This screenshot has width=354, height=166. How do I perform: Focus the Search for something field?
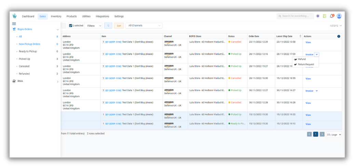coord(295,16)
